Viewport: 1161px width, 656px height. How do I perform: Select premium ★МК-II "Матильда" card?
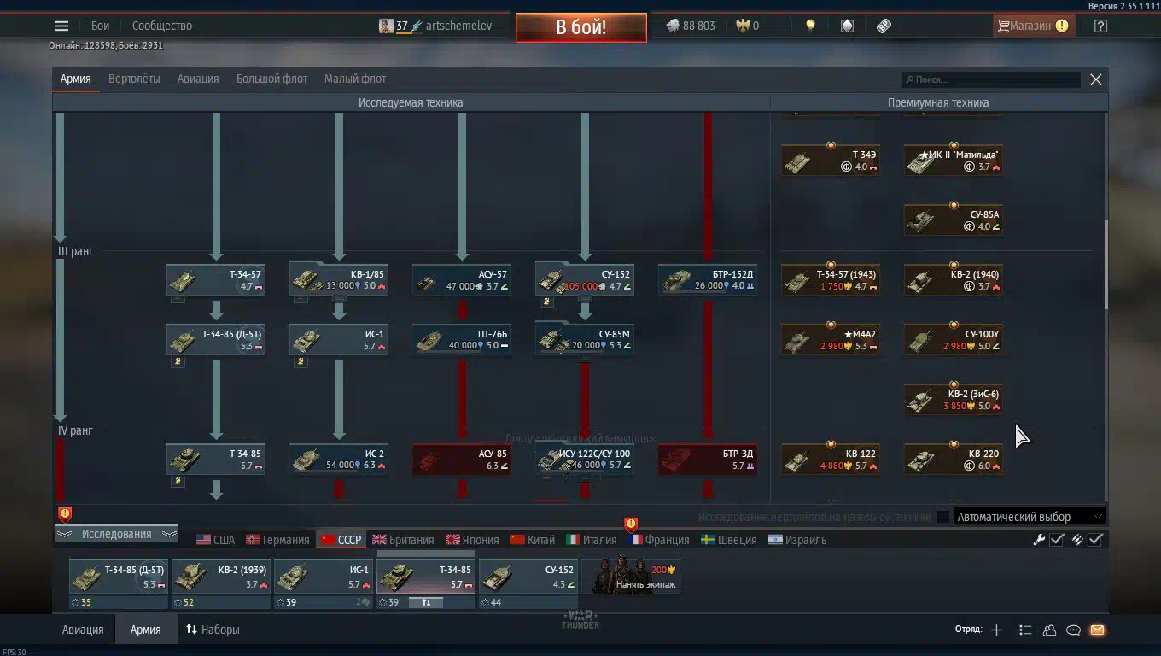(x=954, y=161)
